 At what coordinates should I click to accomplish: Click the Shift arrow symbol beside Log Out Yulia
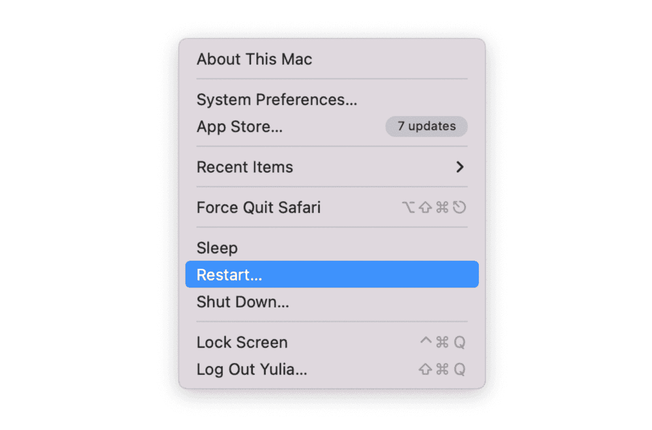tap(425, 369)
